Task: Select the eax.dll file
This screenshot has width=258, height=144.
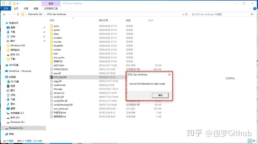Action: click(x=57, y=73)
